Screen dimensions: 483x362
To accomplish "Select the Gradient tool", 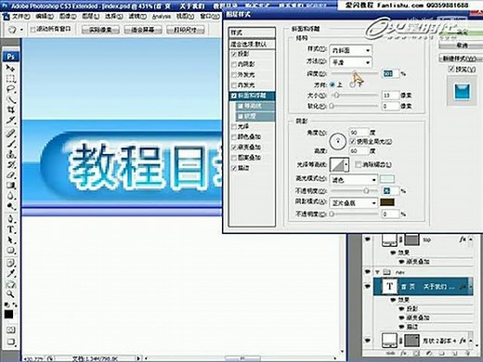I will 10,186.
